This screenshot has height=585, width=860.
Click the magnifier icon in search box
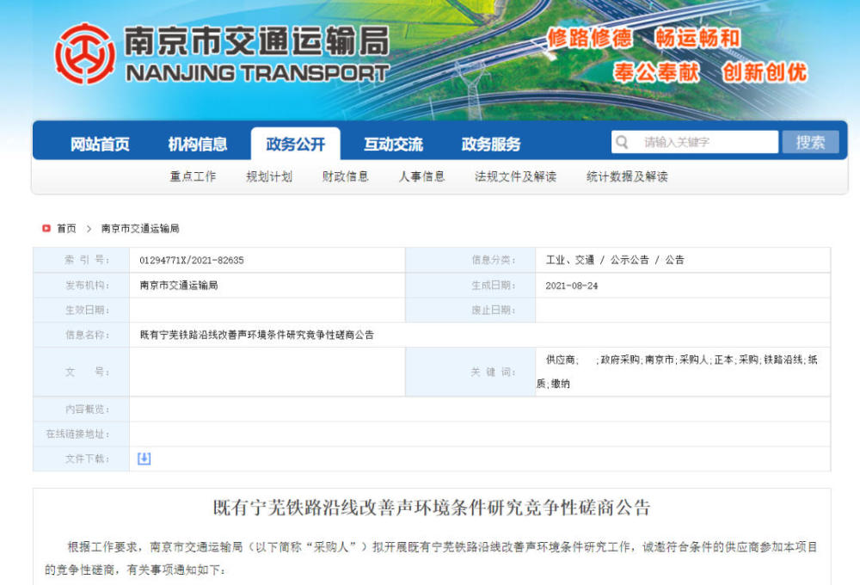pyautogui.click(x=622, y=142)
